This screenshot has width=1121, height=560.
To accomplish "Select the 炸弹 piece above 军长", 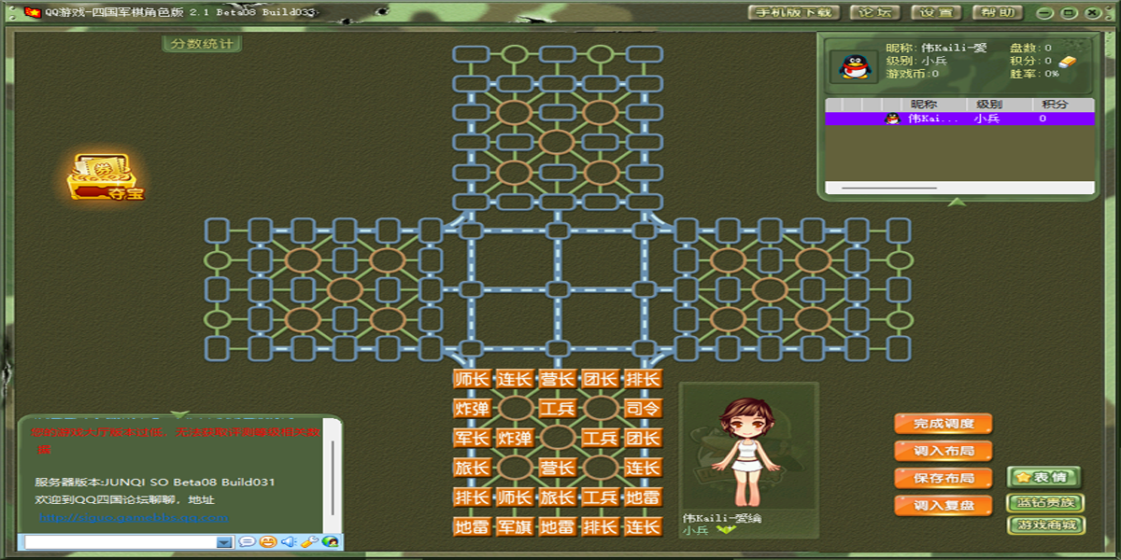I will tap(472, 408).
